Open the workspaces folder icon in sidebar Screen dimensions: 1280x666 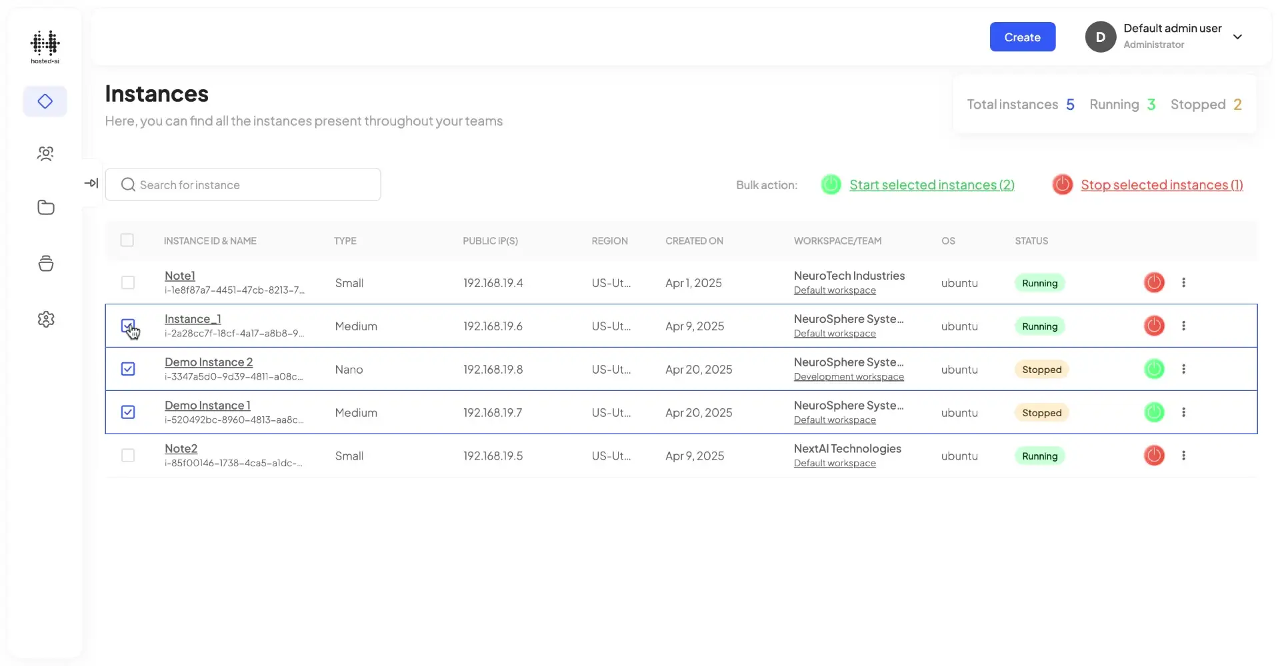tap(45, 207)
